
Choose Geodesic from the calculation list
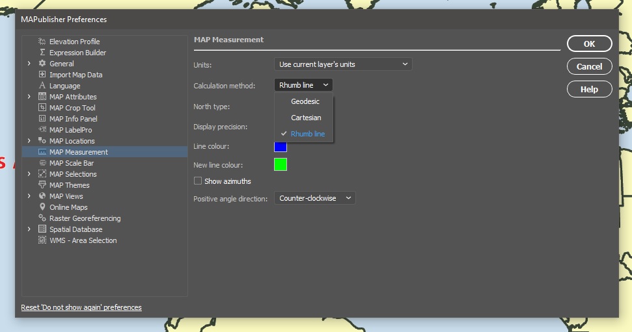pos(303,101)
